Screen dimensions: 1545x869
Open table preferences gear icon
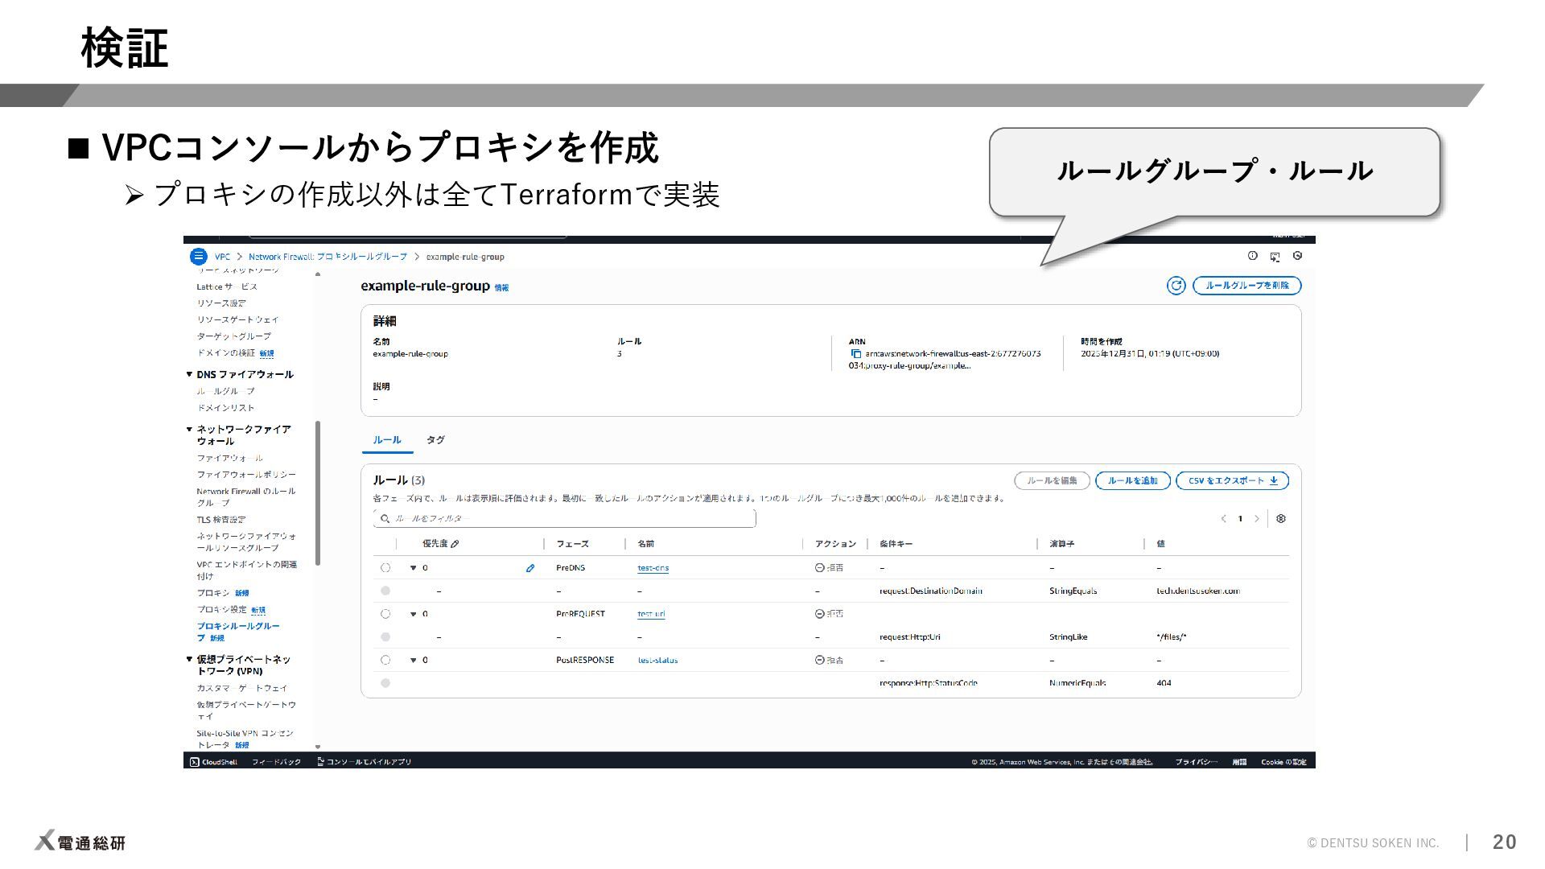1281,519
